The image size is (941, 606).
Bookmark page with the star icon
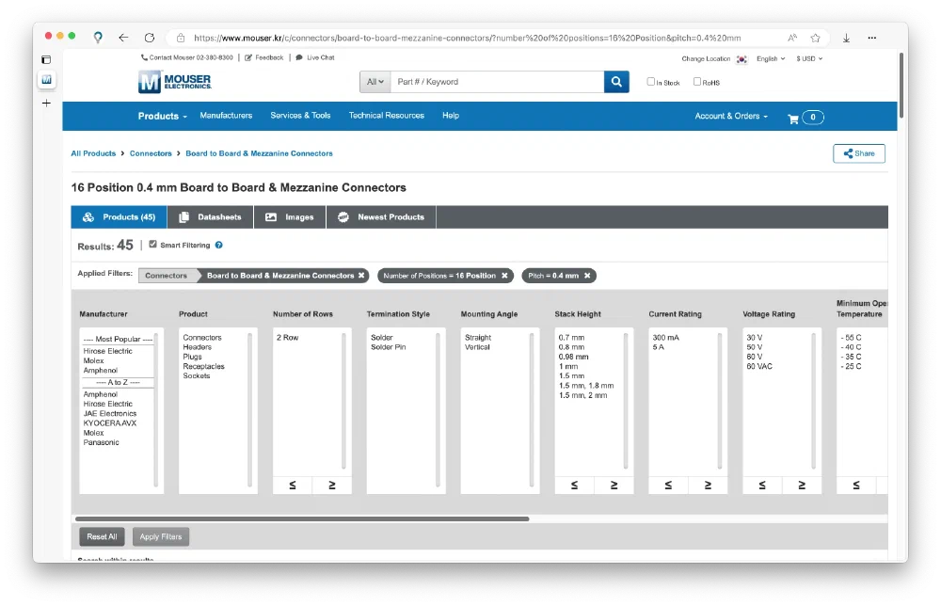815,38
